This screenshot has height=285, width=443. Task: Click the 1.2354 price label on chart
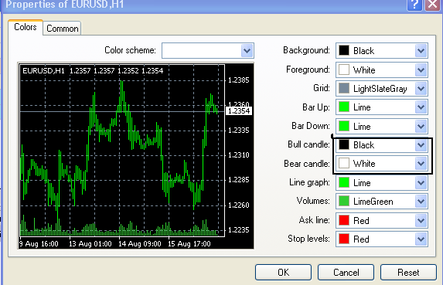point(239,111)
